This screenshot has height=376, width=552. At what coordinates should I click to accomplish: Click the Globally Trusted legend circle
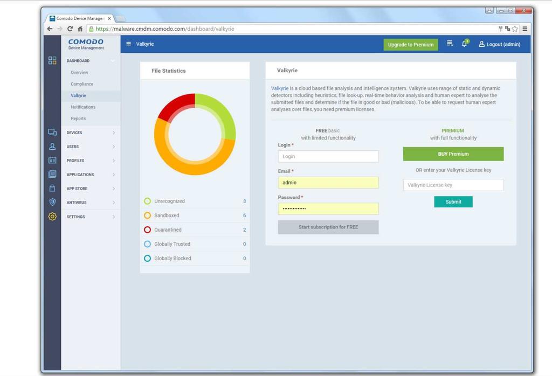pyautogui.click(x=148, y=243)
